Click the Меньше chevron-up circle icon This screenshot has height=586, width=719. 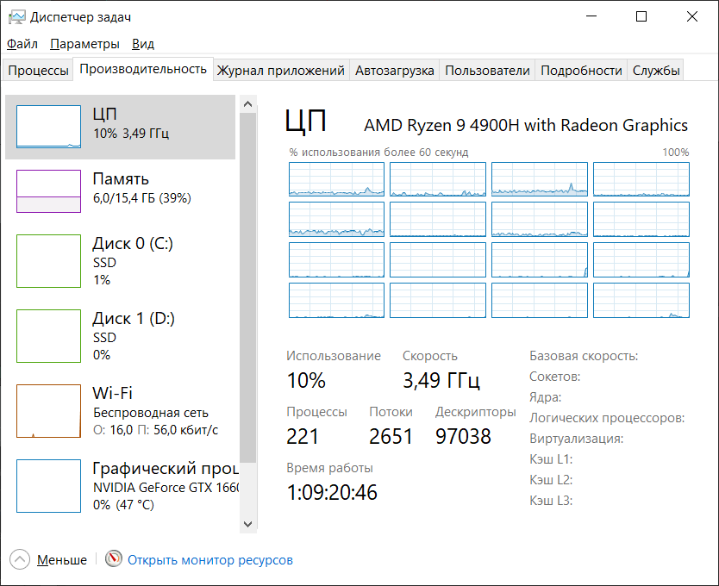point(19,559)
